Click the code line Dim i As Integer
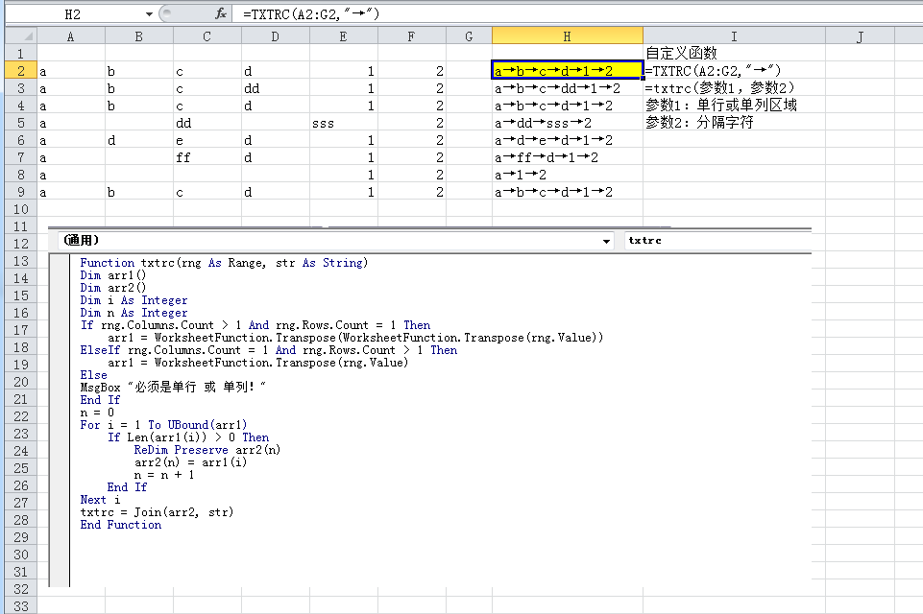This screenshot has width=923, height=614. click(x=134, y=300)
